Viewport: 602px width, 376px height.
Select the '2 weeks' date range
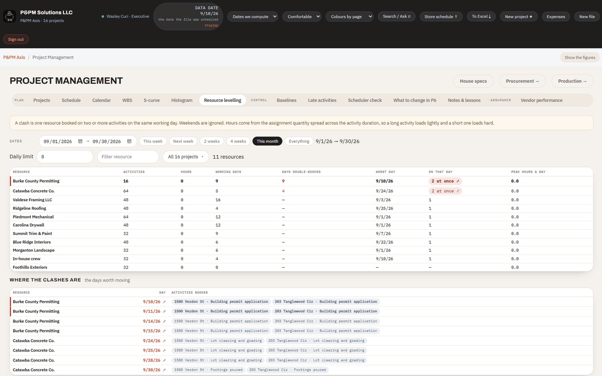pos(212,141)
